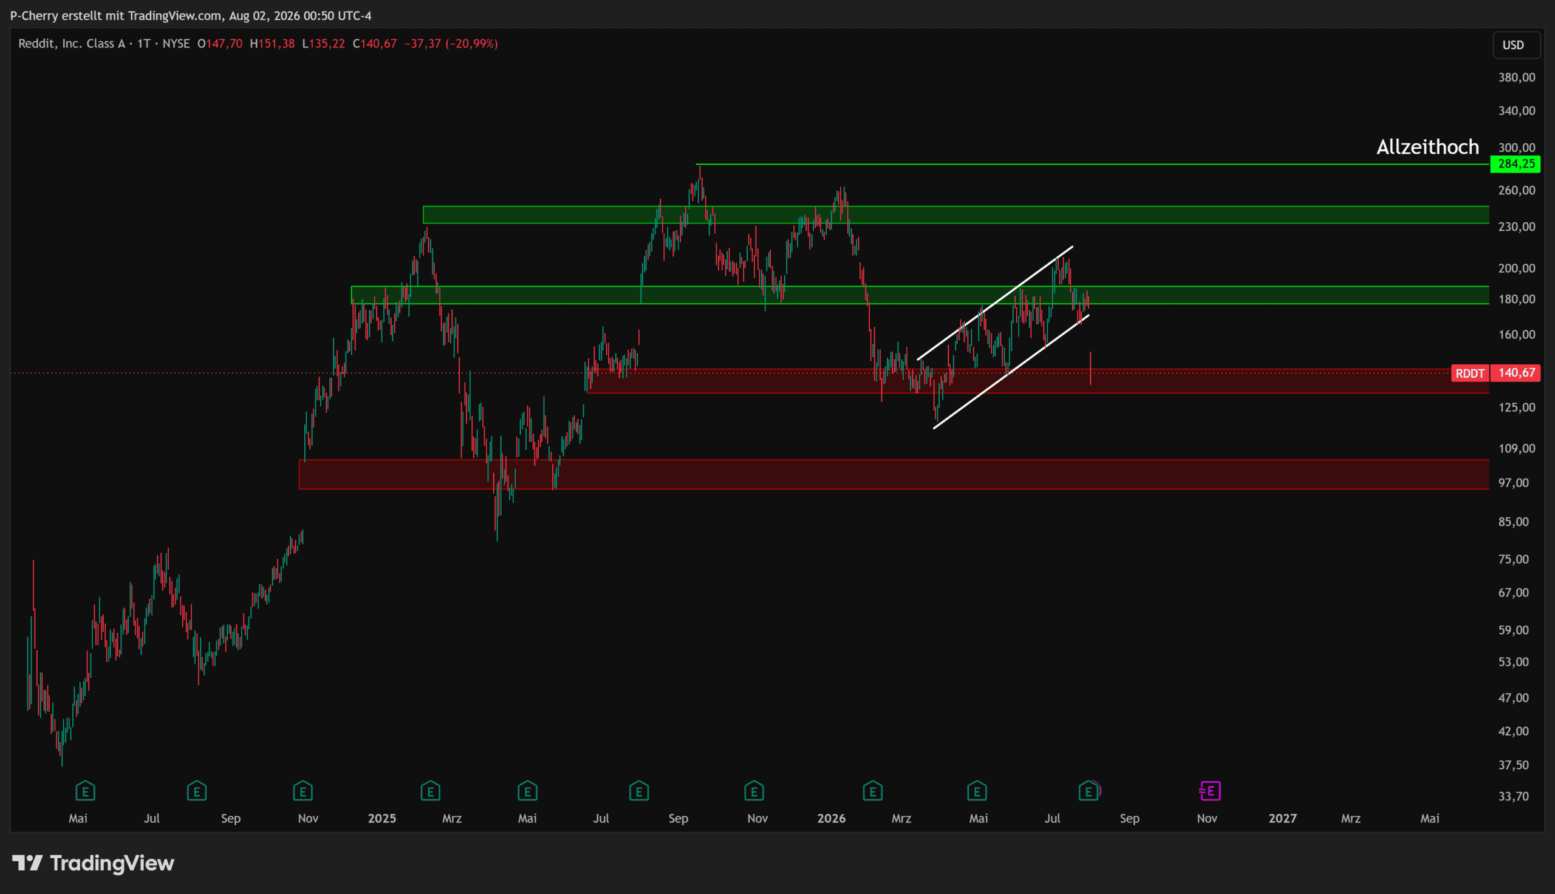Click the 2026 year label on time axis
1555x894 pixels.
831,819
